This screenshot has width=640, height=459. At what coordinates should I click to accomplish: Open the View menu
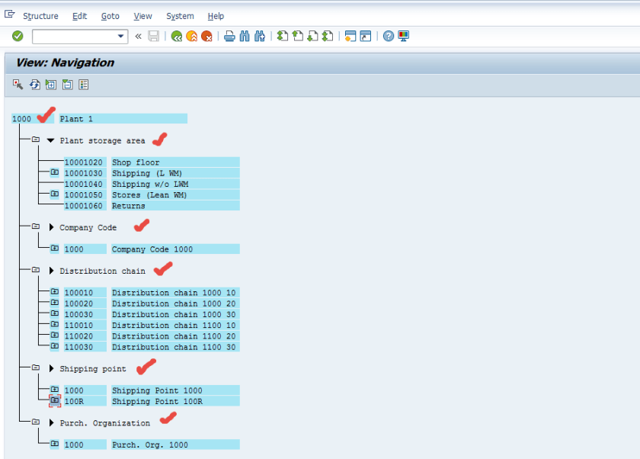pos(143,16)
